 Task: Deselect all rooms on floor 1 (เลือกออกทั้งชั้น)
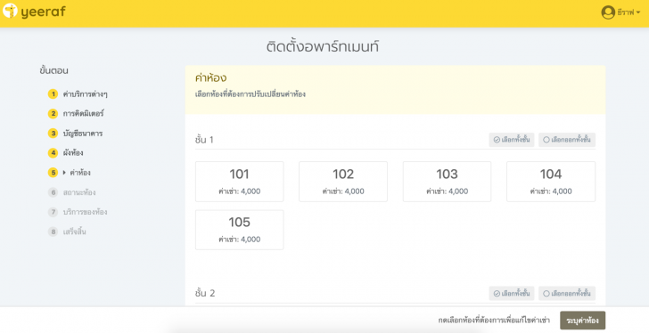(567, 140)
